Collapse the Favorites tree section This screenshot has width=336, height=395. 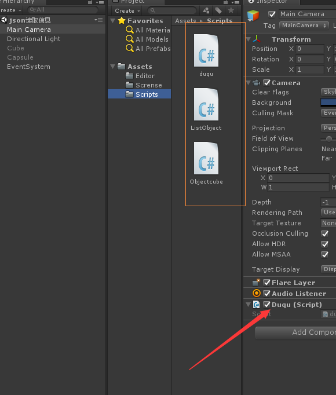(112, 21)
